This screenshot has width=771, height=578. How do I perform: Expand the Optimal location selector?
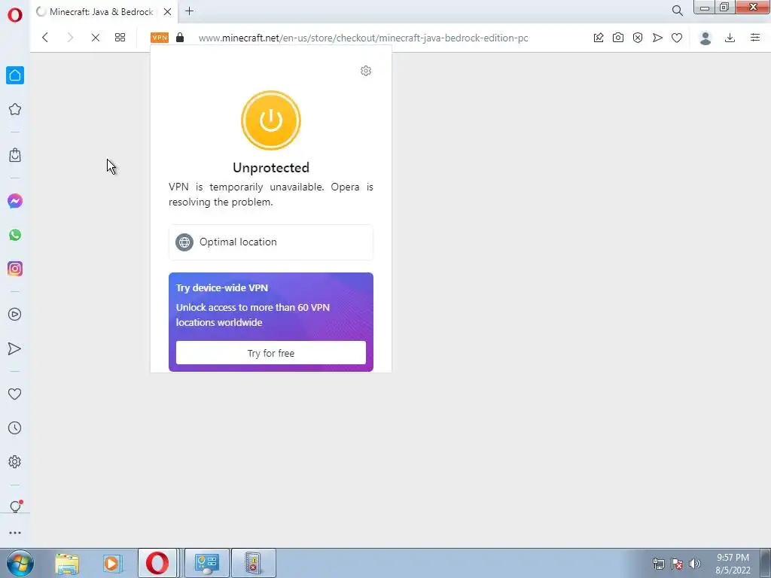click(271, 242)
